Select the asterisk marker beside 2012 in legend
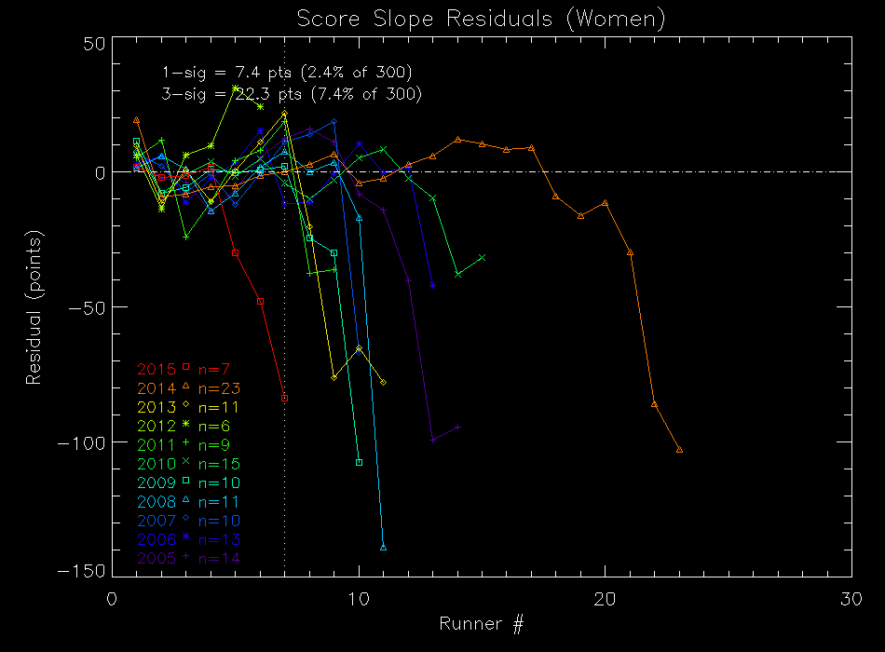This screenshot has height=652, width=885. (185, 425)
